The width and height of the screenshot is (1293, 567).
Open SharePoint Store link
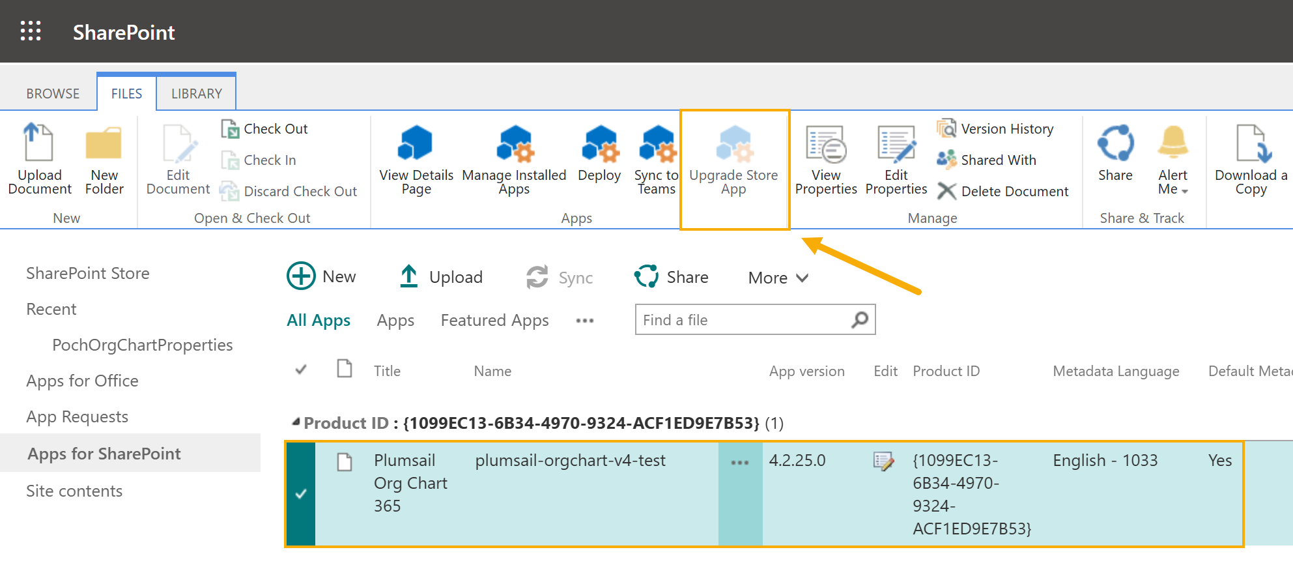pos(88,273)
